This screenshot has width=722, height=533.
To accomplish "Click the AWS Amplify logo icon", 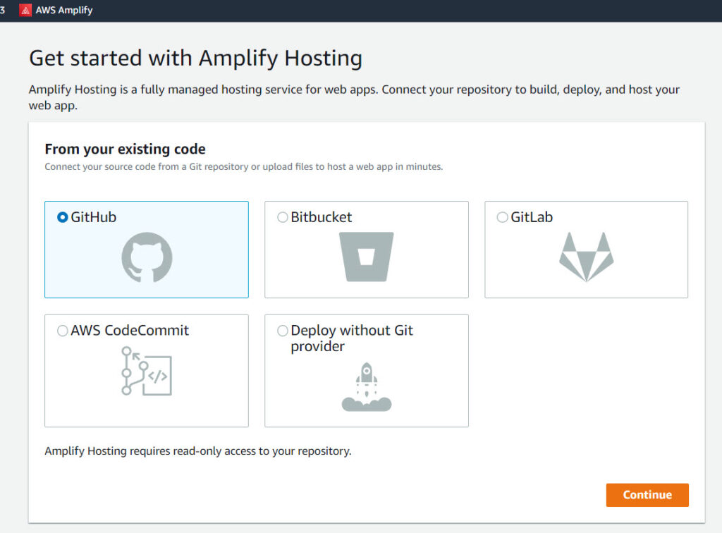I will coord(25,10).
